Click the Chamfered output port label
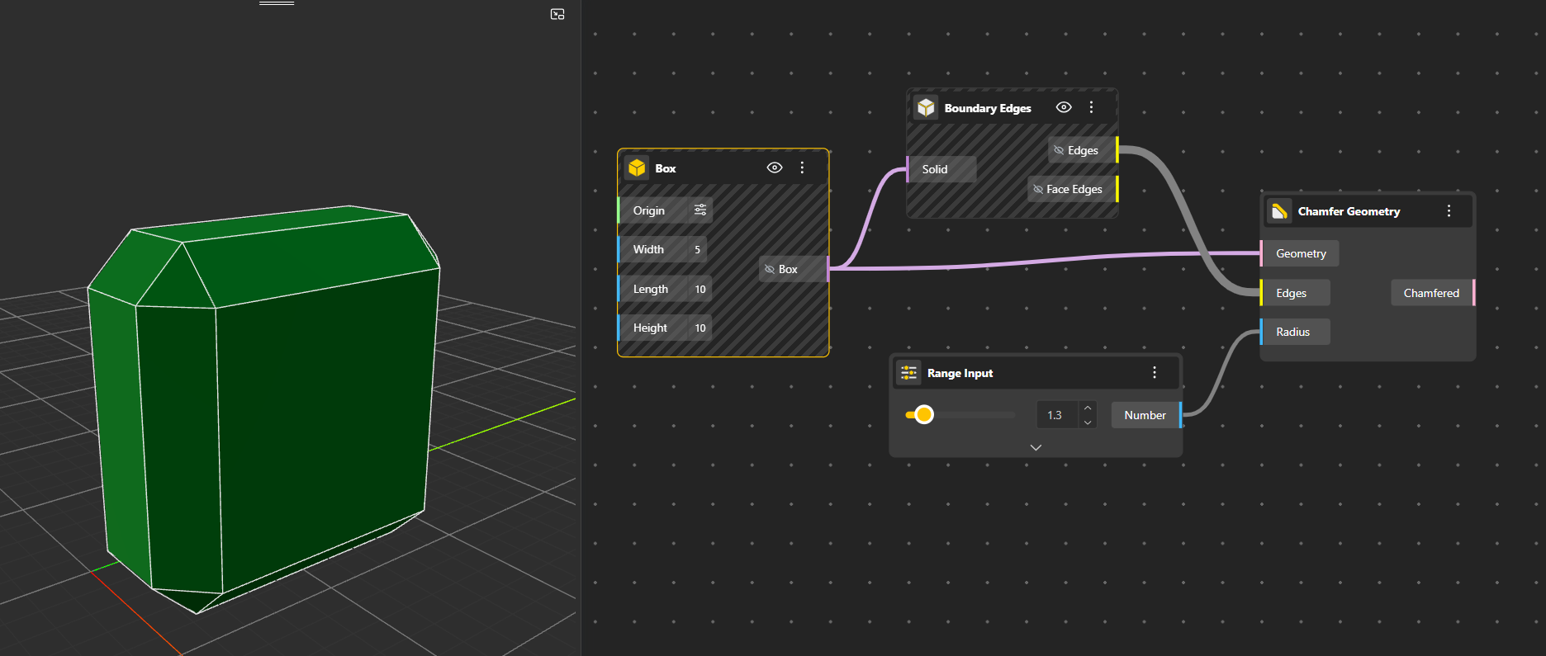This screenshot has width=1546, height=656. (x=1430, y=293)
